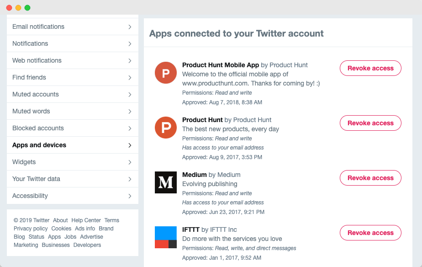Click the Product Hunt app logo icon
The width and height of the screenshot is (422, 267).
click(166, 128)
